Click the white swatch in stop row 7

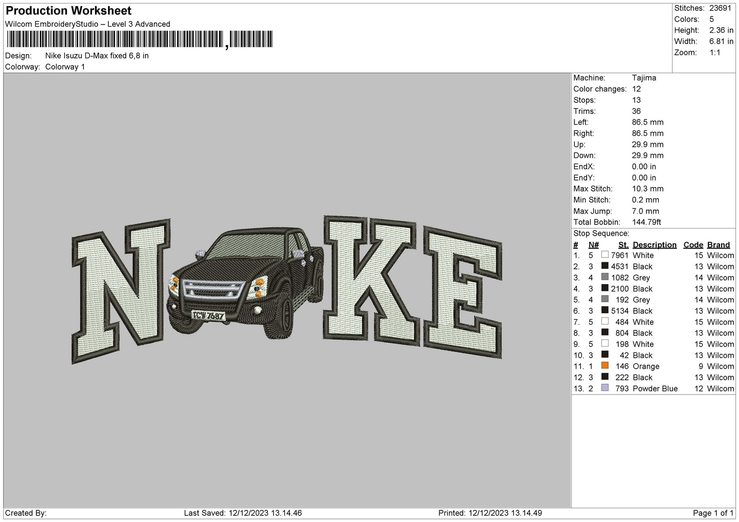605,322
